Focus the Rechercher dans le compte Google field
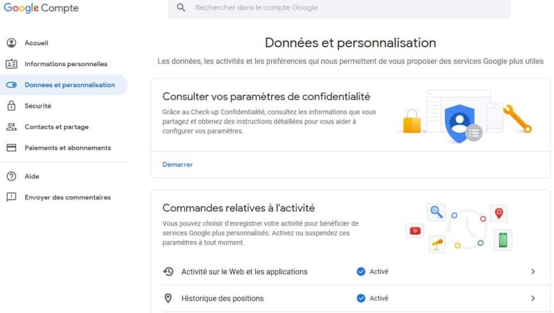This screenshot has height=313, width=554. point(339,8)
